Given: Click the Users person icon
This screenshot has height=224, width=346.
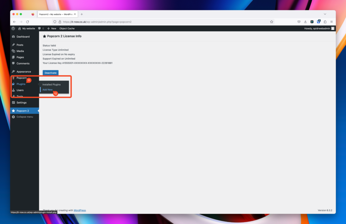Looking at the screenshot, I should pos(14,90).
